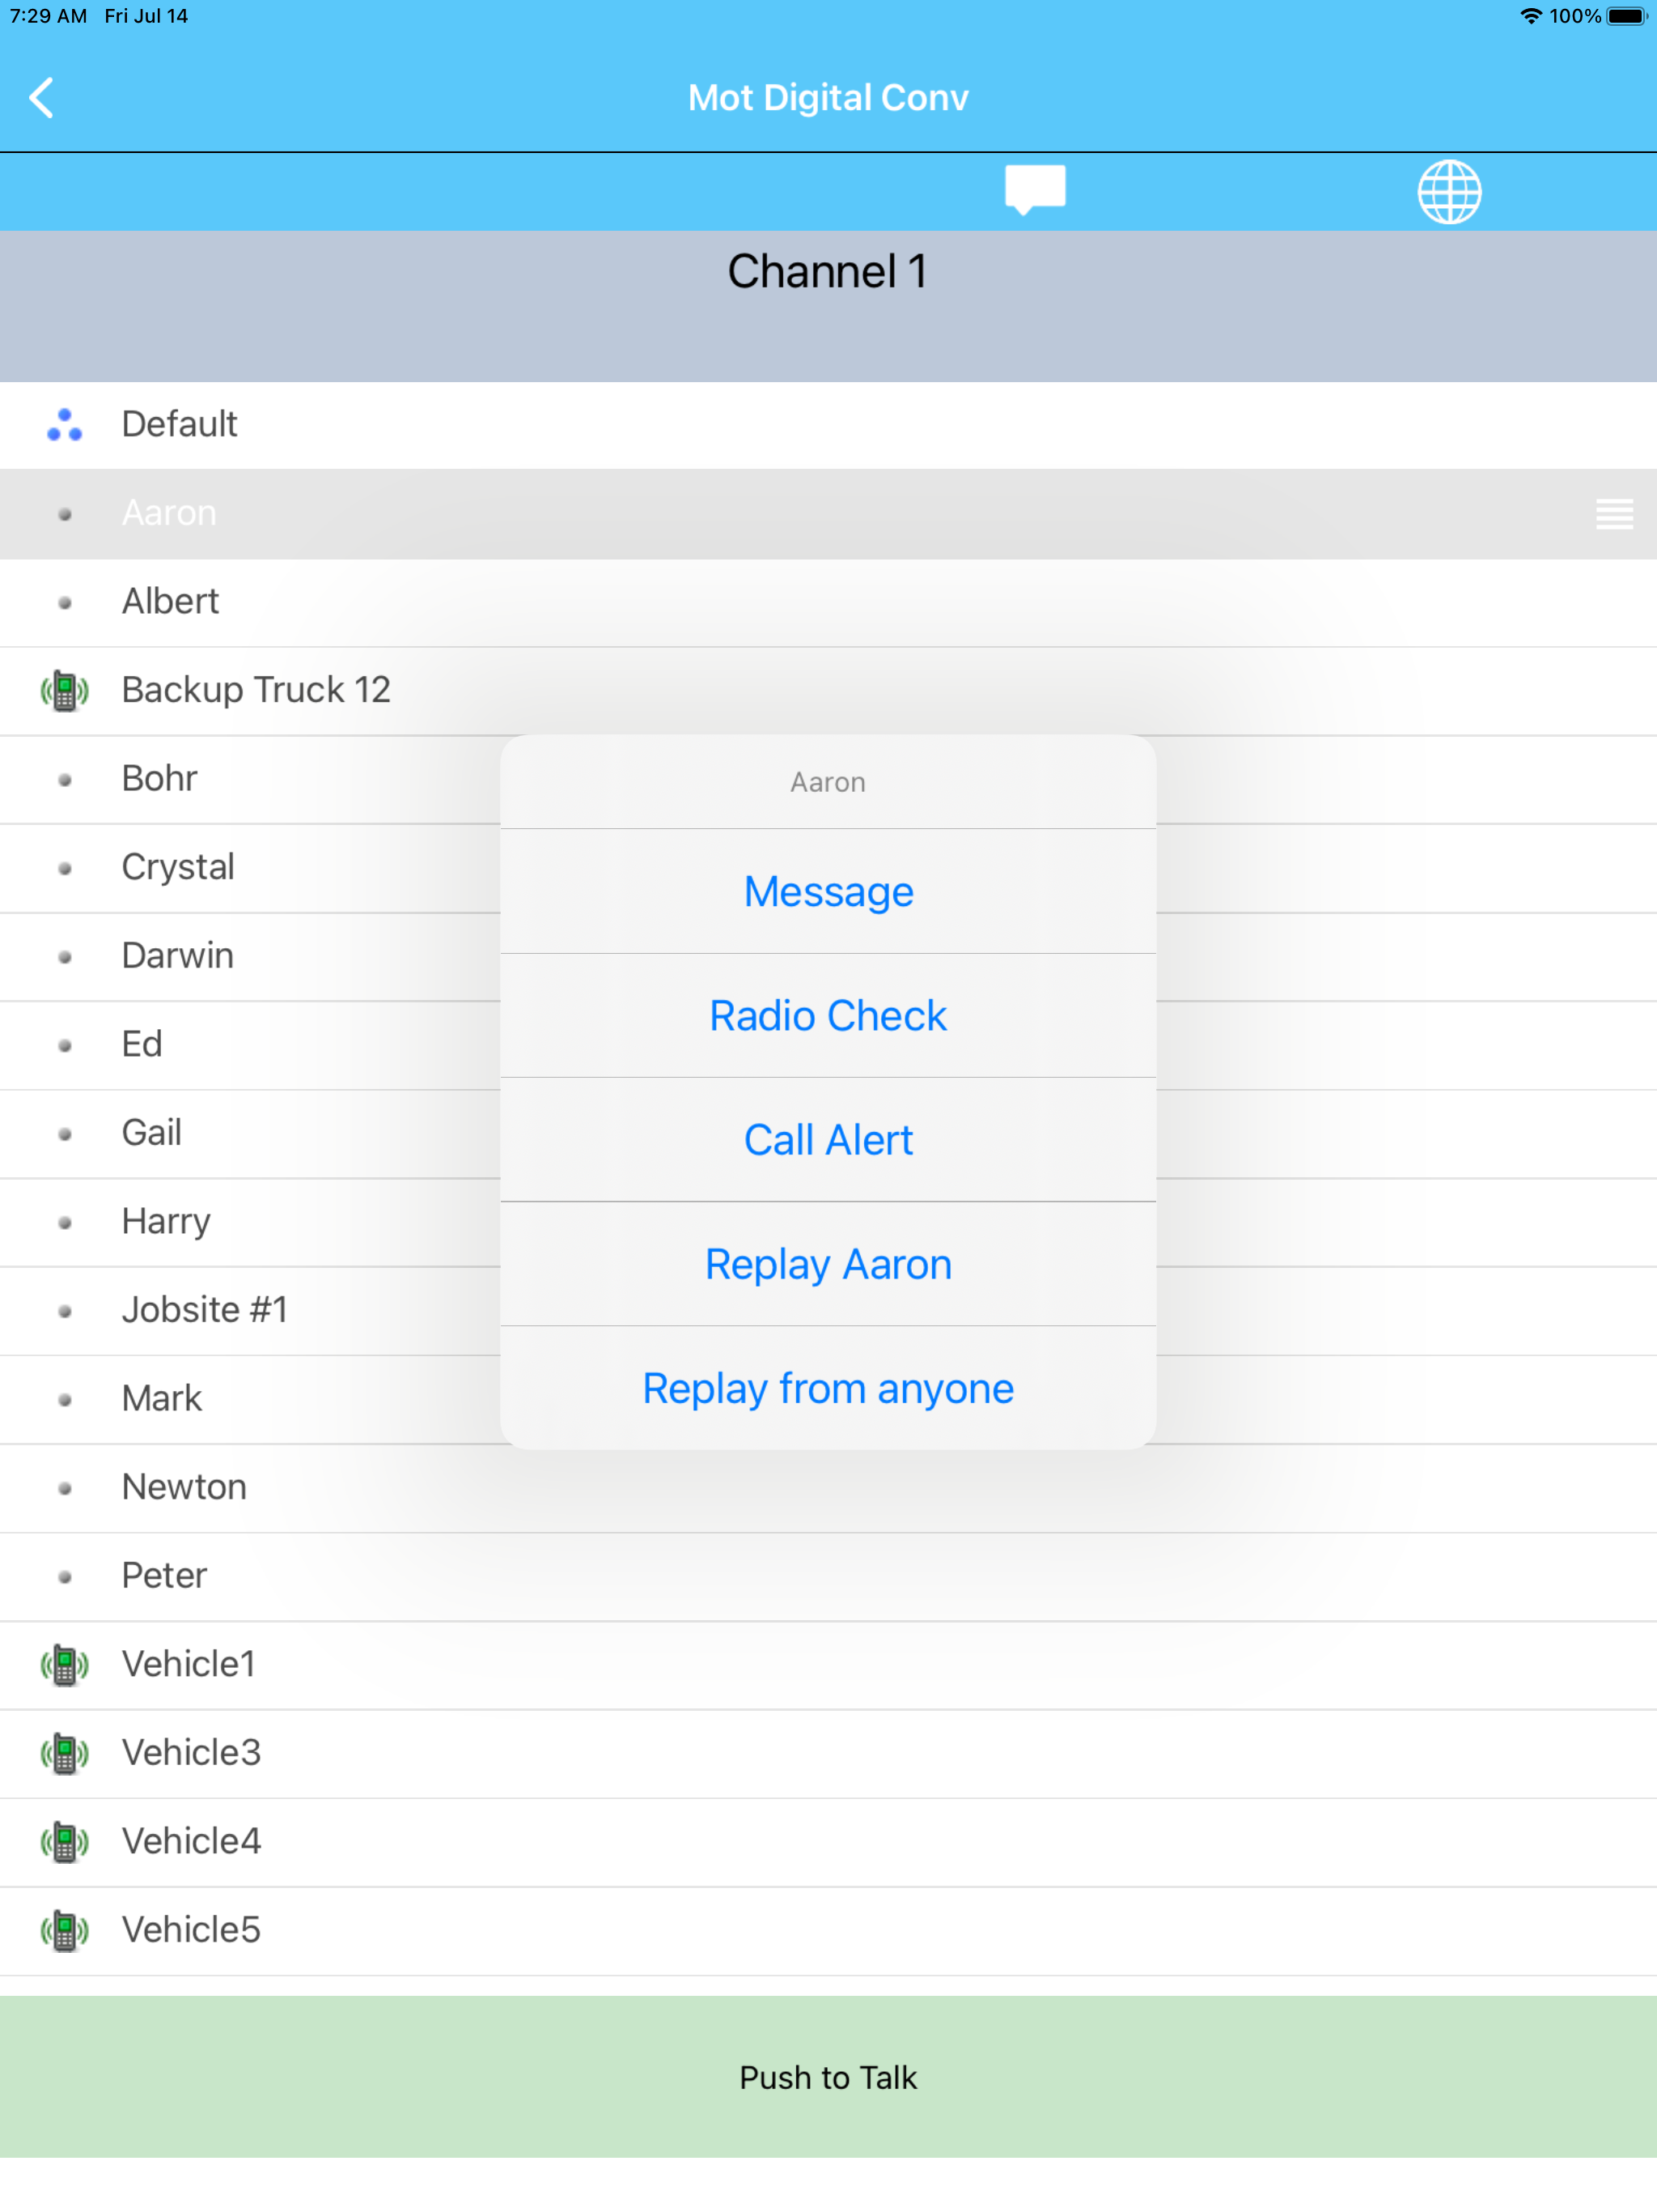The height and width of the screenshot is (2212, 1657).
Task: Hold the Push to Talk button
Action: pos(828,2077)
